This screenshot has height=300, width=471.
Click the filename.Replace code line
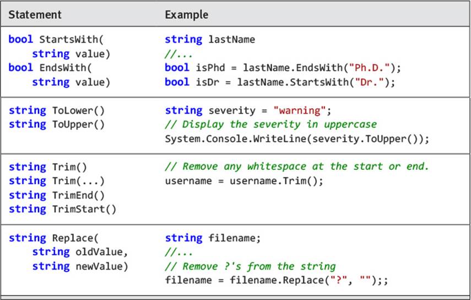click(277, 280)
